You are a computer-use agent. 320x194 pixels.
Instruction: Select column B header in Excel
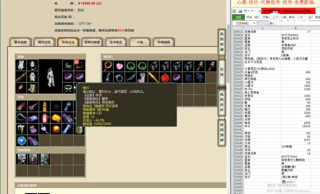[x=295, y=28]
